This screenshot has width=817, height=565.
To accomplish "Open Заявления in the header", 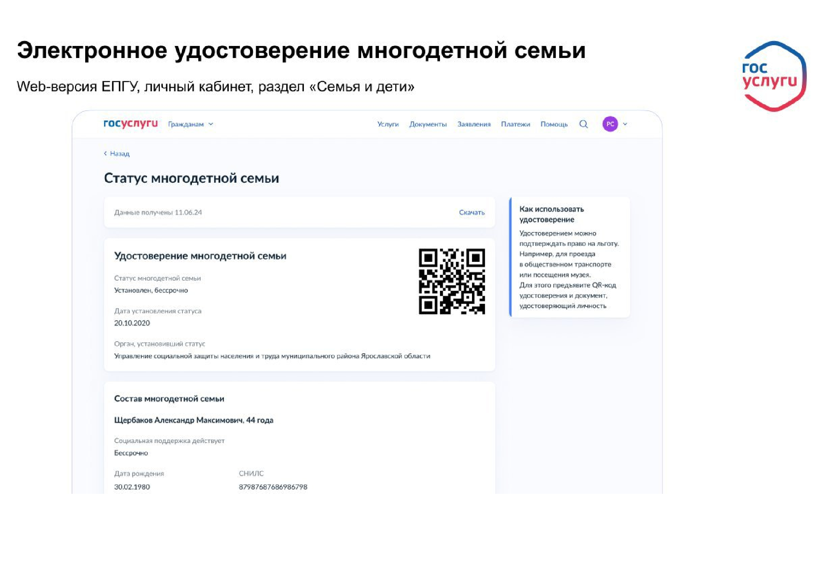I will tap(474, 124).
